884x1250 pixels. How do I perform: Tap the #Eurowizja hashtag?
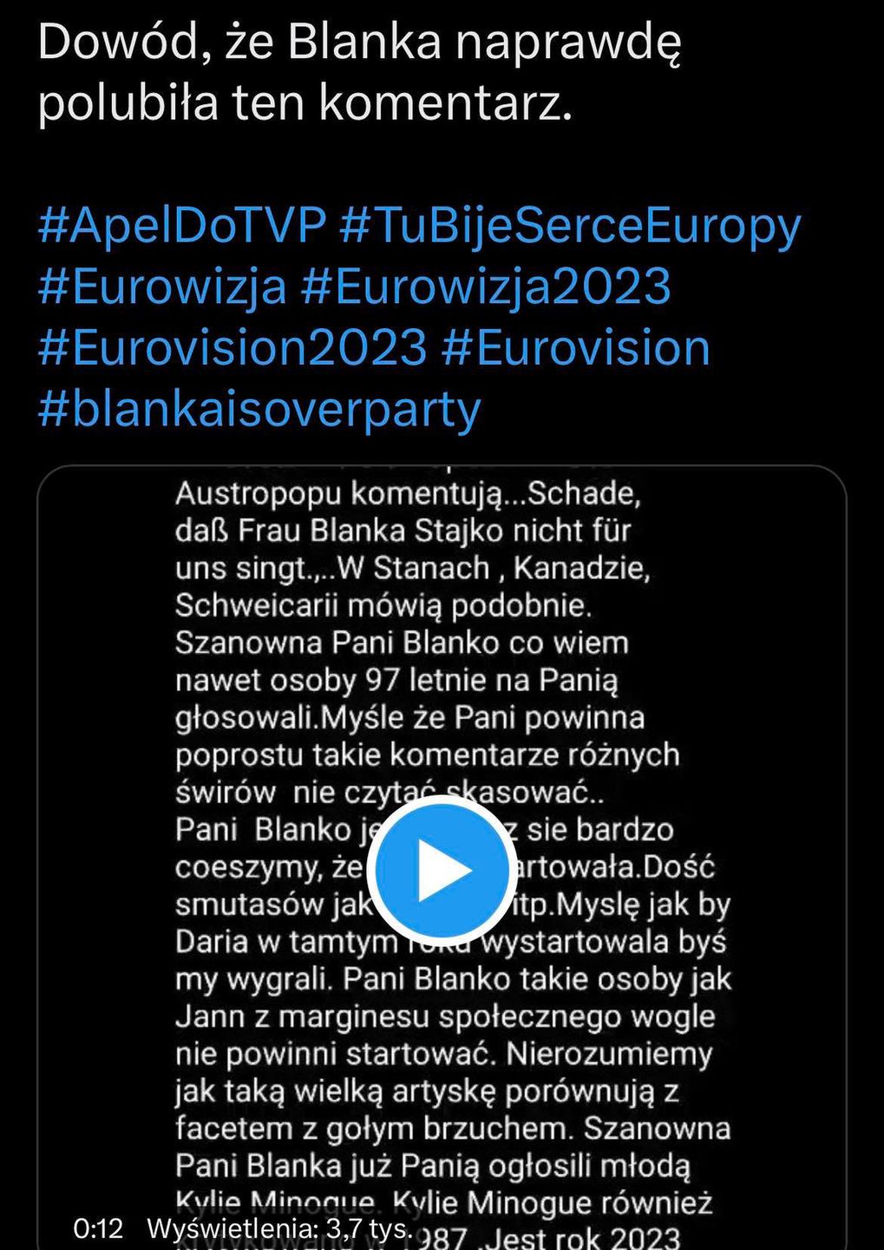(x=162, y=287)
